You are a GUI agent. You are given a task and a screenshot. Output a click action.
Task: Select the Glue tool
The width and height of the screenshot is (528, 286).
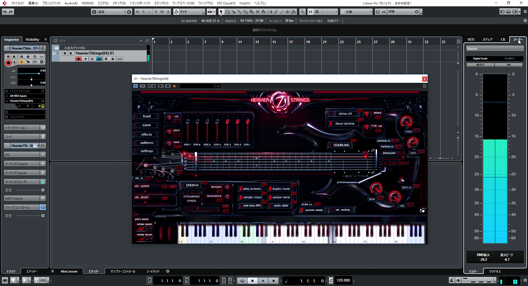point(240,12)
